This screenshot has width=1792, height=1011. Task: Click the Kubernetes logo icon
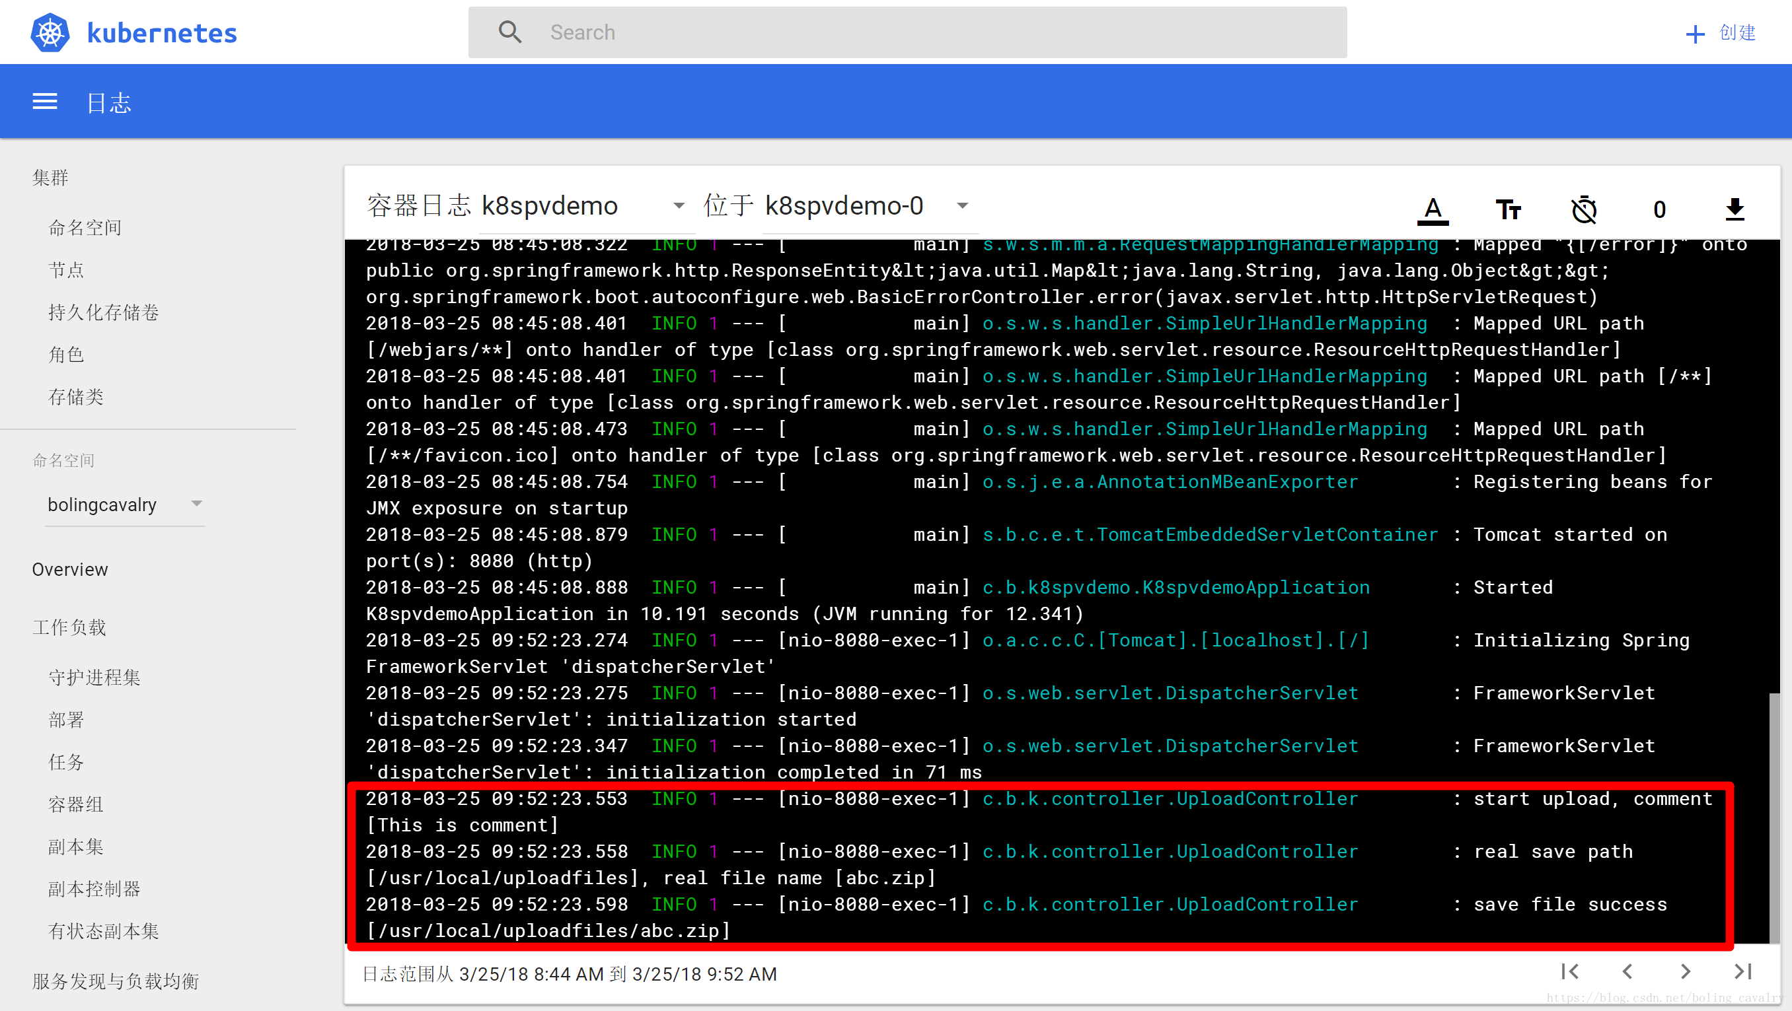(x=50, y=32)
